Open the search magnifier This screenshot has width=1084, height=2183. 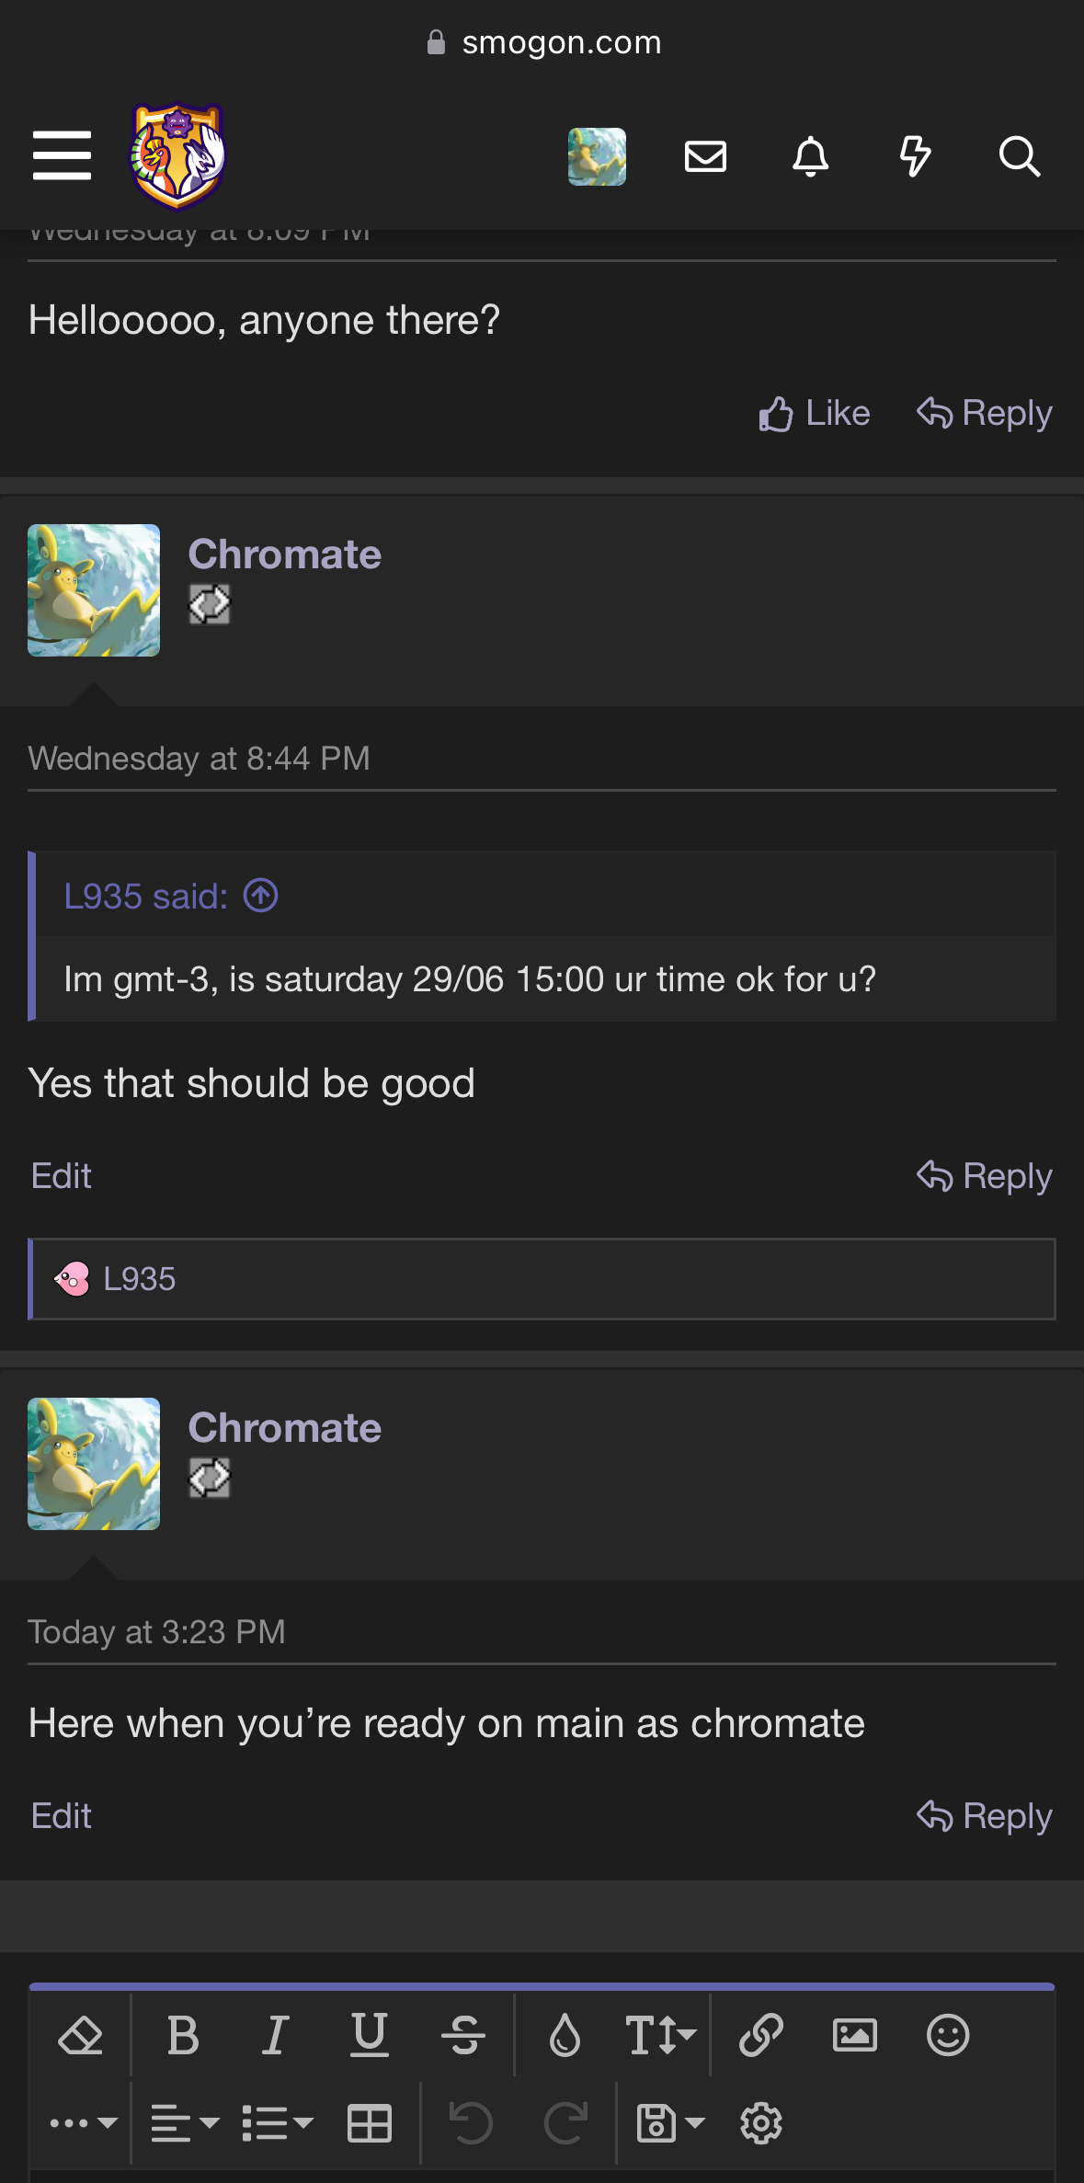click(x=1019, y=156)
